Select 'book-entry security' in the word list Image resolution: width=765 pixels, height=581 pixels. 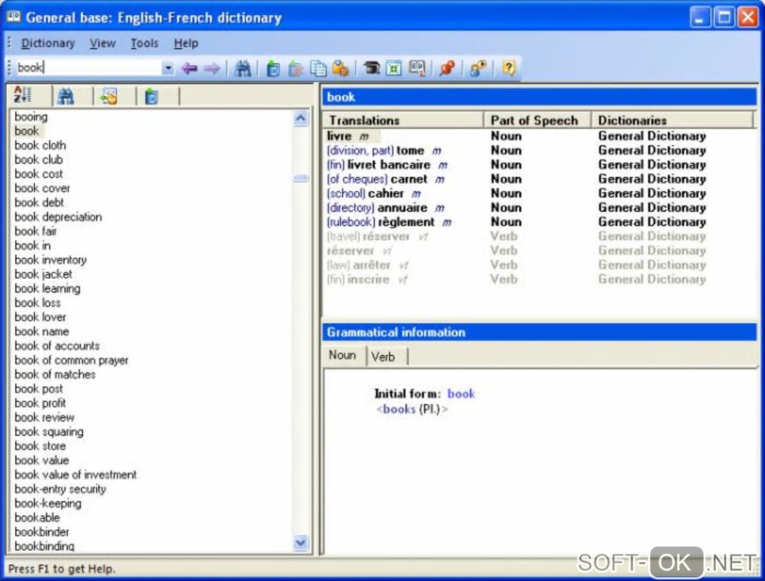point(60,489)
